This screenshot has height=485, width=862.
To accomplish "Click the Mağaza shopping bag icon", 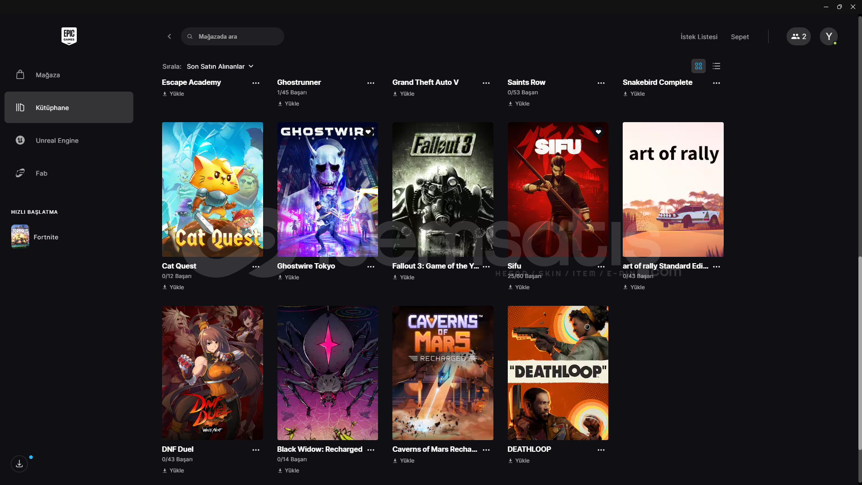I will pos(20,75).
